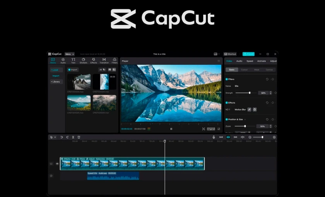The width and height of the screenshot is (325, 197).
Task: Toggle the main track magnet icon
Action: click(221, 137)
